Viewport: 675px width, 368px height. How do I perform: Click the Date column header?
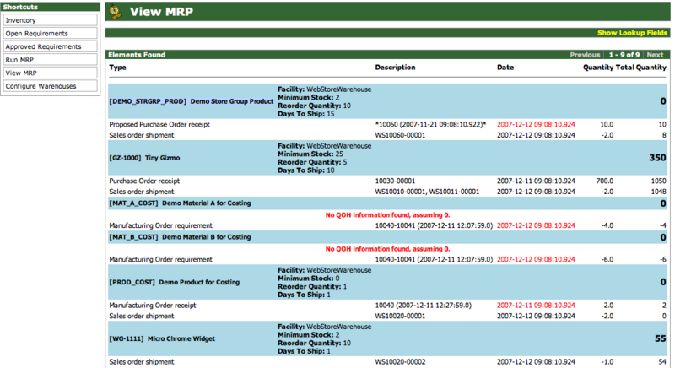505,68
